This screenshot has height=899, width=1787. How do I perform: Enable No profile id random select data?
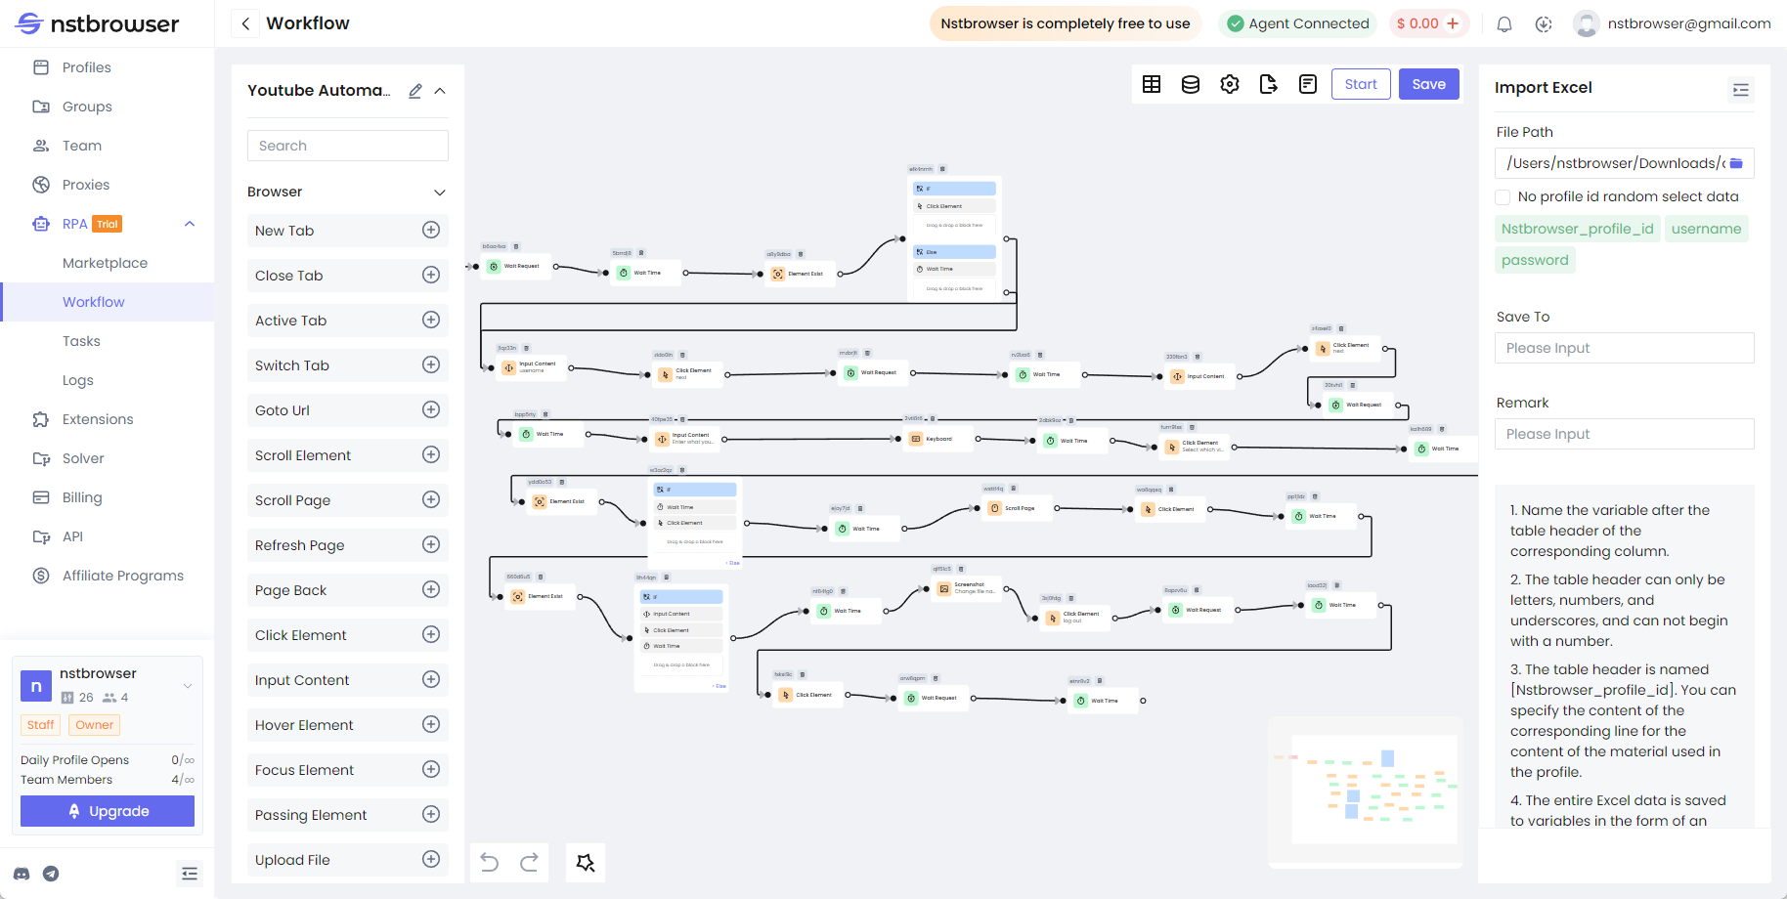[1503, 197]
